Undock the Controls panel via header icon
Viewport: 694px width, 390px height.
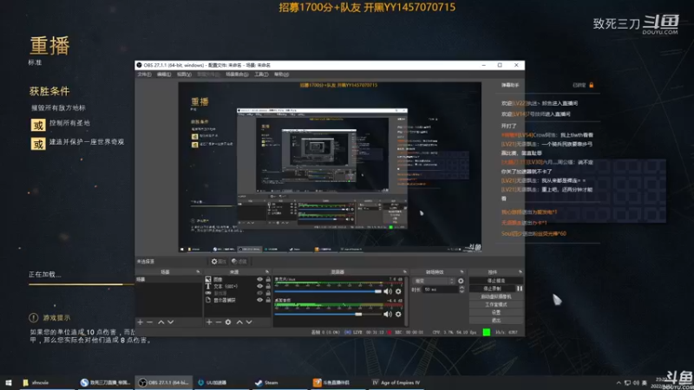pyautogui.click(x=520, y=272)
